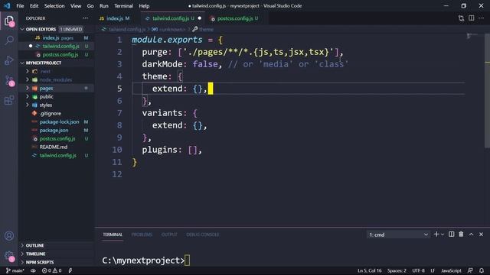Open the Extensions view
The image size is (490, 275).
click(9, 100)
